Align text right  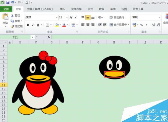(93, 24)
